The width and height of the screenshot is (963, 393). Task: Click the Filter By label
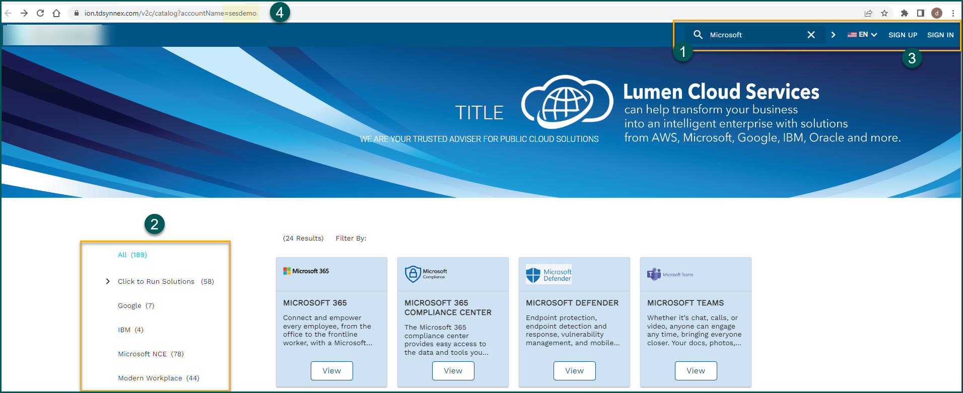coord(351,238)
